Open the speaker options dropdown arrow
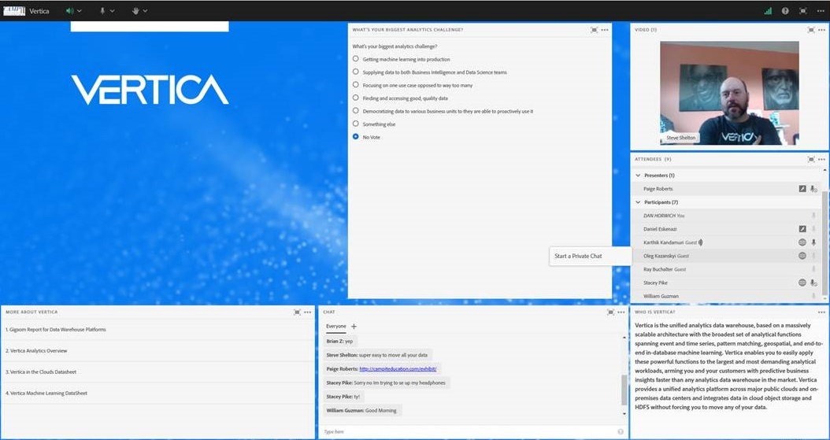This screenshot has height=440, width=830. [80, 10]
